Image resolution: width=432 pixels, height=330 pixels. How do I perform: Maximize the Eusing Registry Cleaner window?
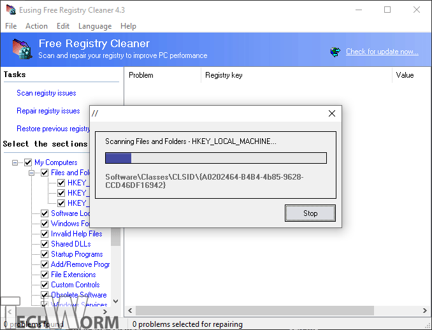click(387, 10)
